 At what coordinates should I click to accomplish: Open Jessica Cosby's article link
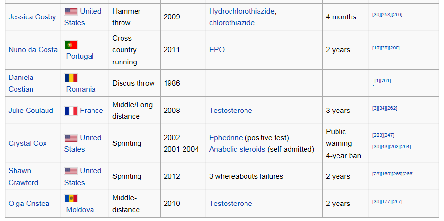(x=32, y=17)
